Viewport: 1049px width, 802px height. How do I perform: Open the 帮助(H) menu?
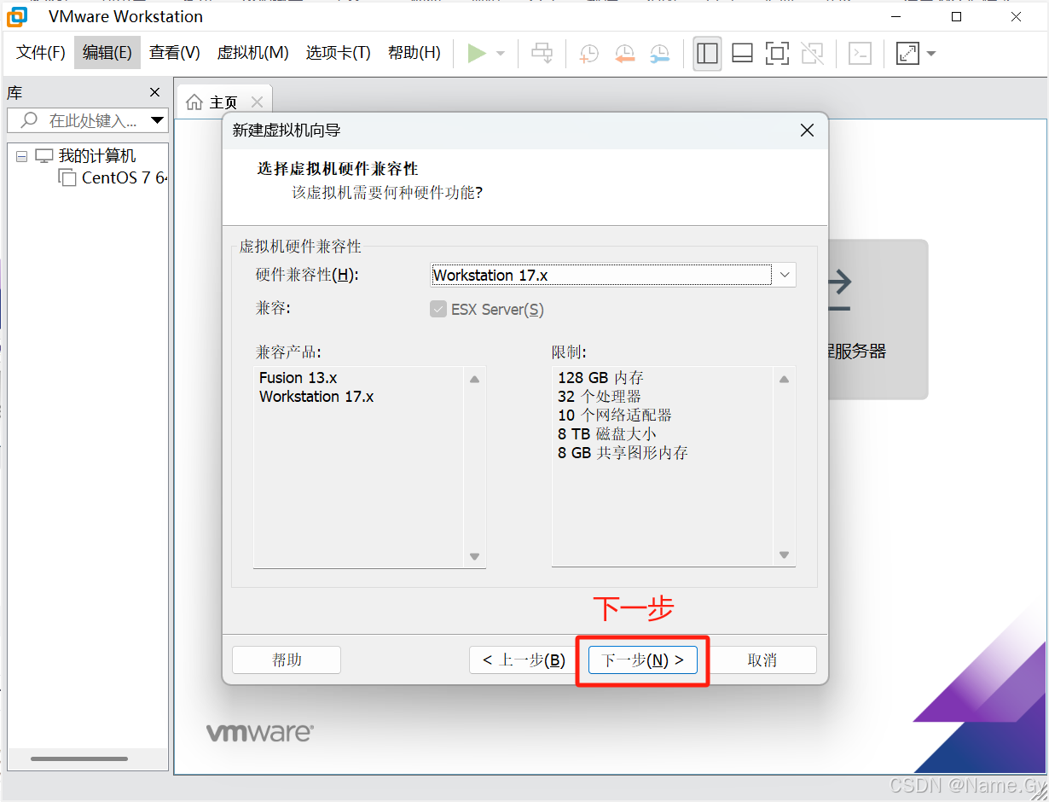click(414, 53)
